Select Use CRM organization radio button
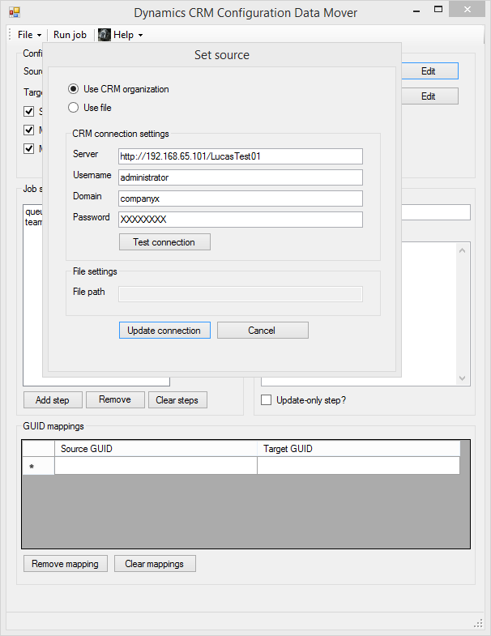 73,89
